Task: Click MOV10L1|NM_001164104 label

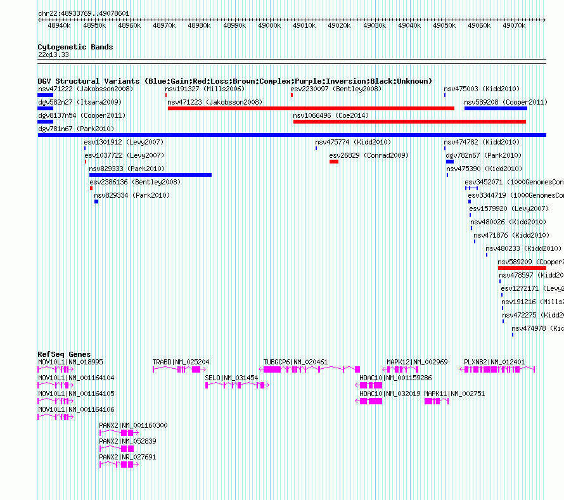Action: coord(76,378)
